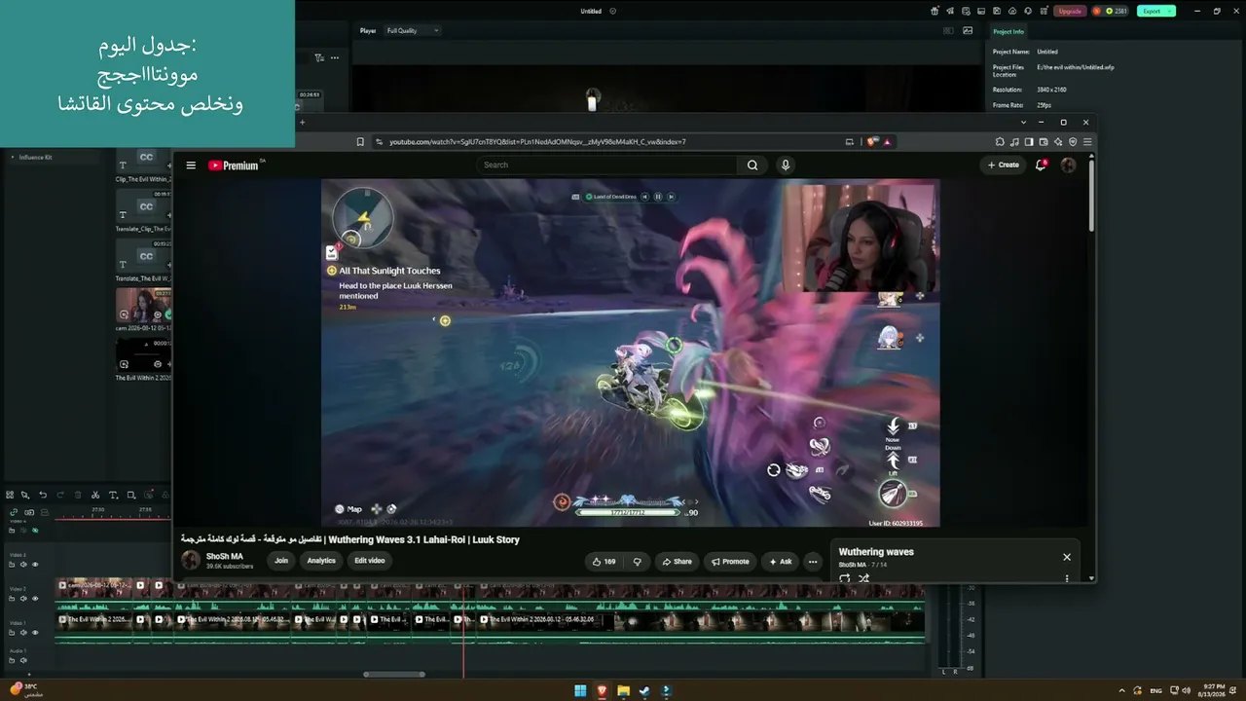
Task: Start voice search with the microphone icon
Action: (x=786, y=166)
